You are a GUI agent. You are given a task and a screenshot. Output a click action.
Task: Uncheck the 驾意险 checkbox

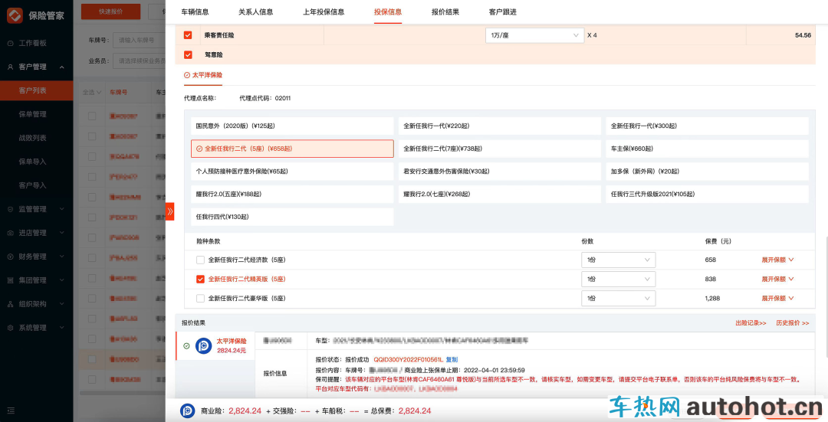[x=188, y=54]
